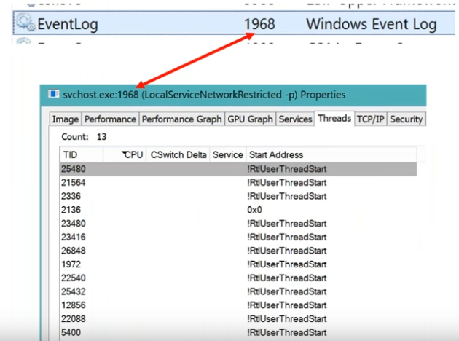Image resolution: width=459 pixels, height=341 pixels.
Task: Open the Performance Graph tab
Action: pyautogui.click(x=182, y=119)
